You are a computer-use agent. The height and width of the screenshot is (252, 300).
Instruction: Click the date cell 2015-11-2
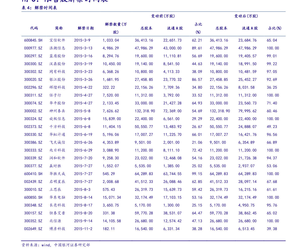pyautogui.click(x=83, y=229)
